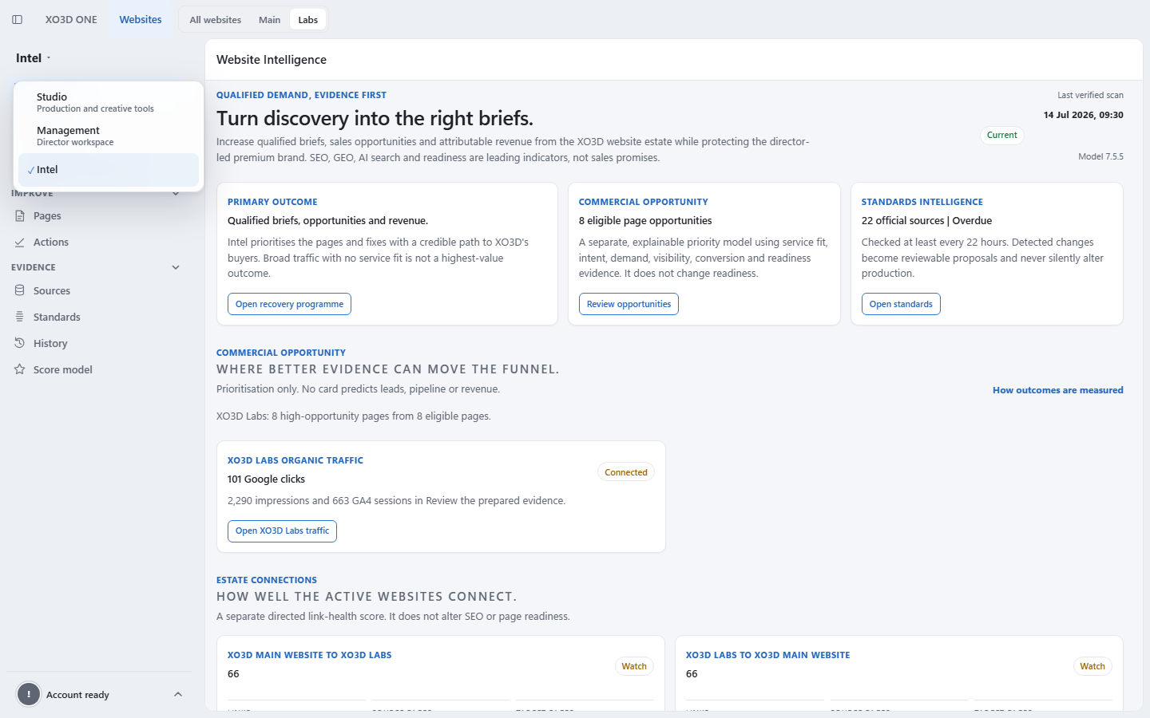Select the checked Intel menu option

coord(109,170)
